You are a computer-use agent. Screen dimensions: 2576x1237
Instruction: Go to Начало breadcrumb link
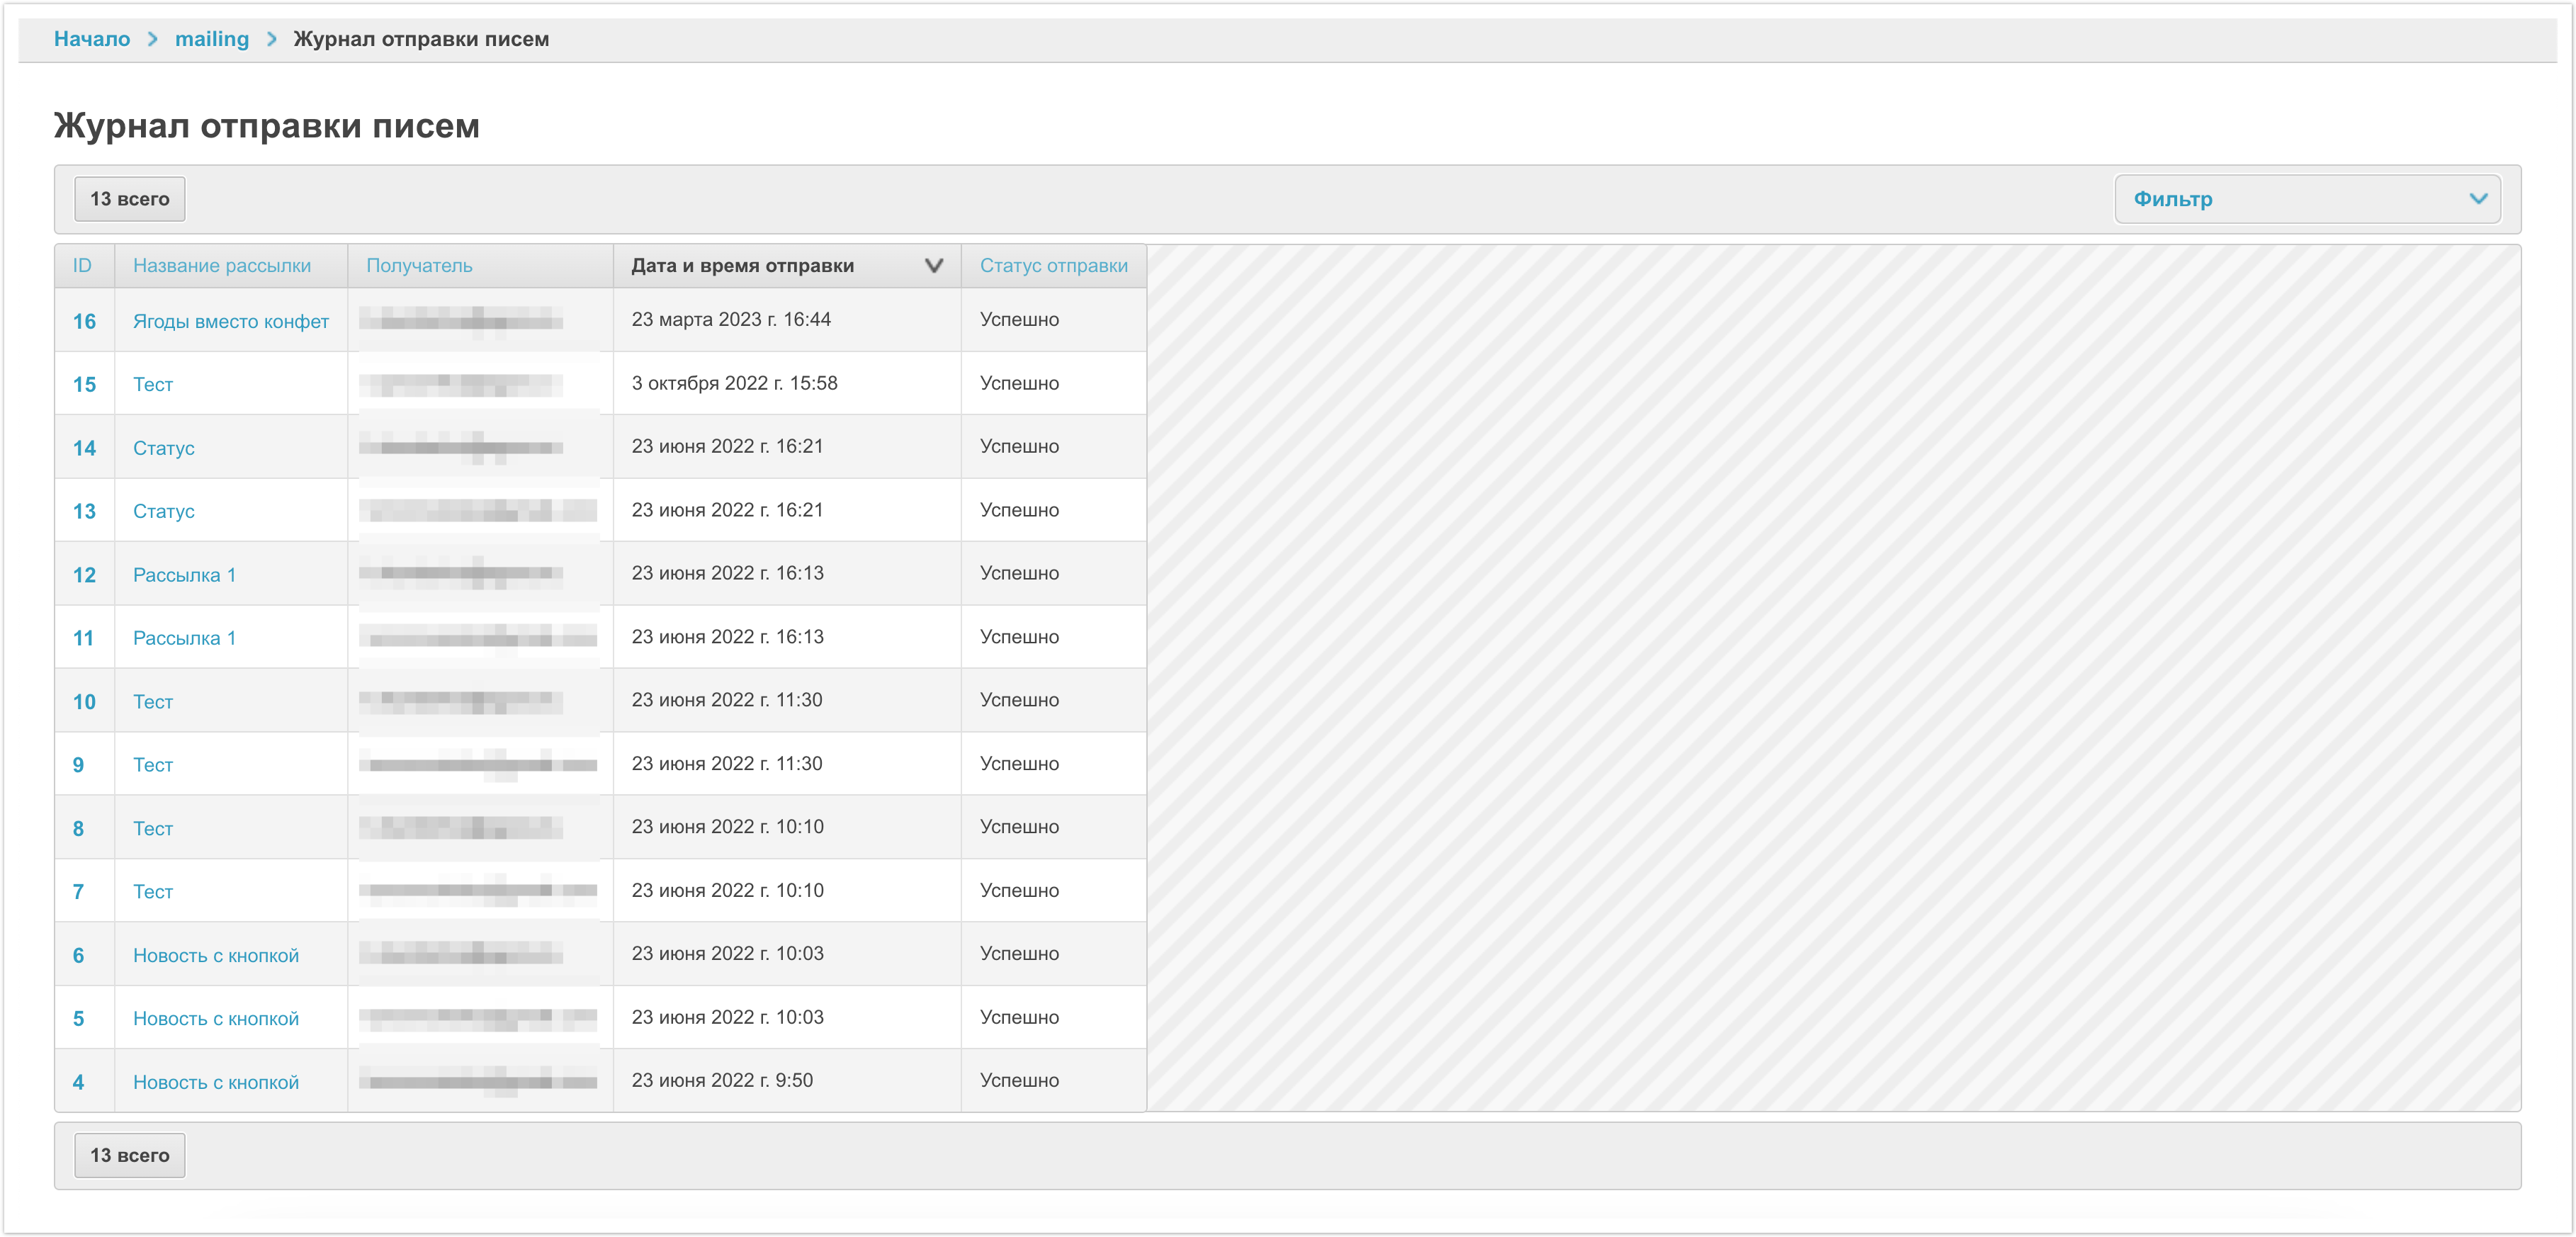coord(92,39)
